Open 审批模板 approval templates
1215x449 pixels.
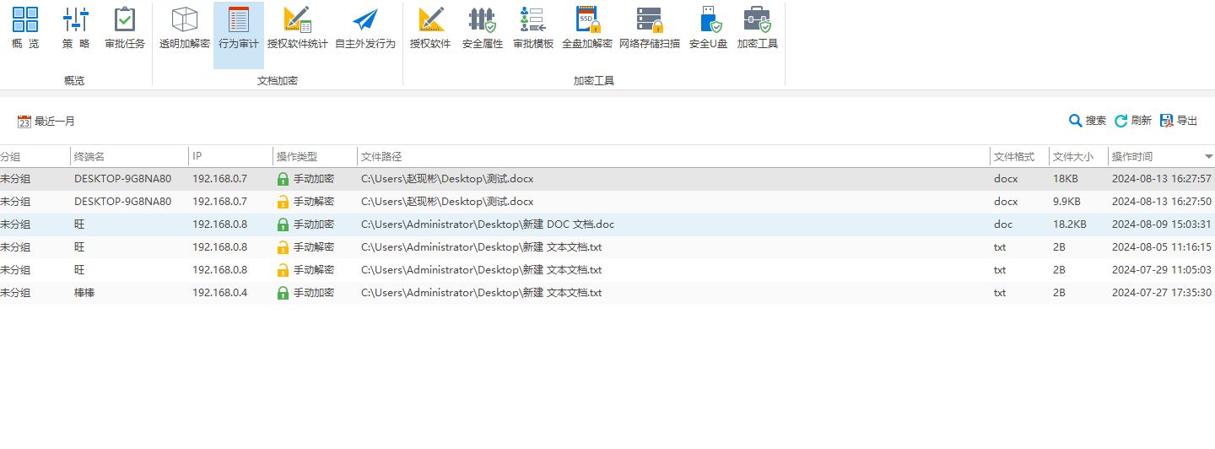533,27
